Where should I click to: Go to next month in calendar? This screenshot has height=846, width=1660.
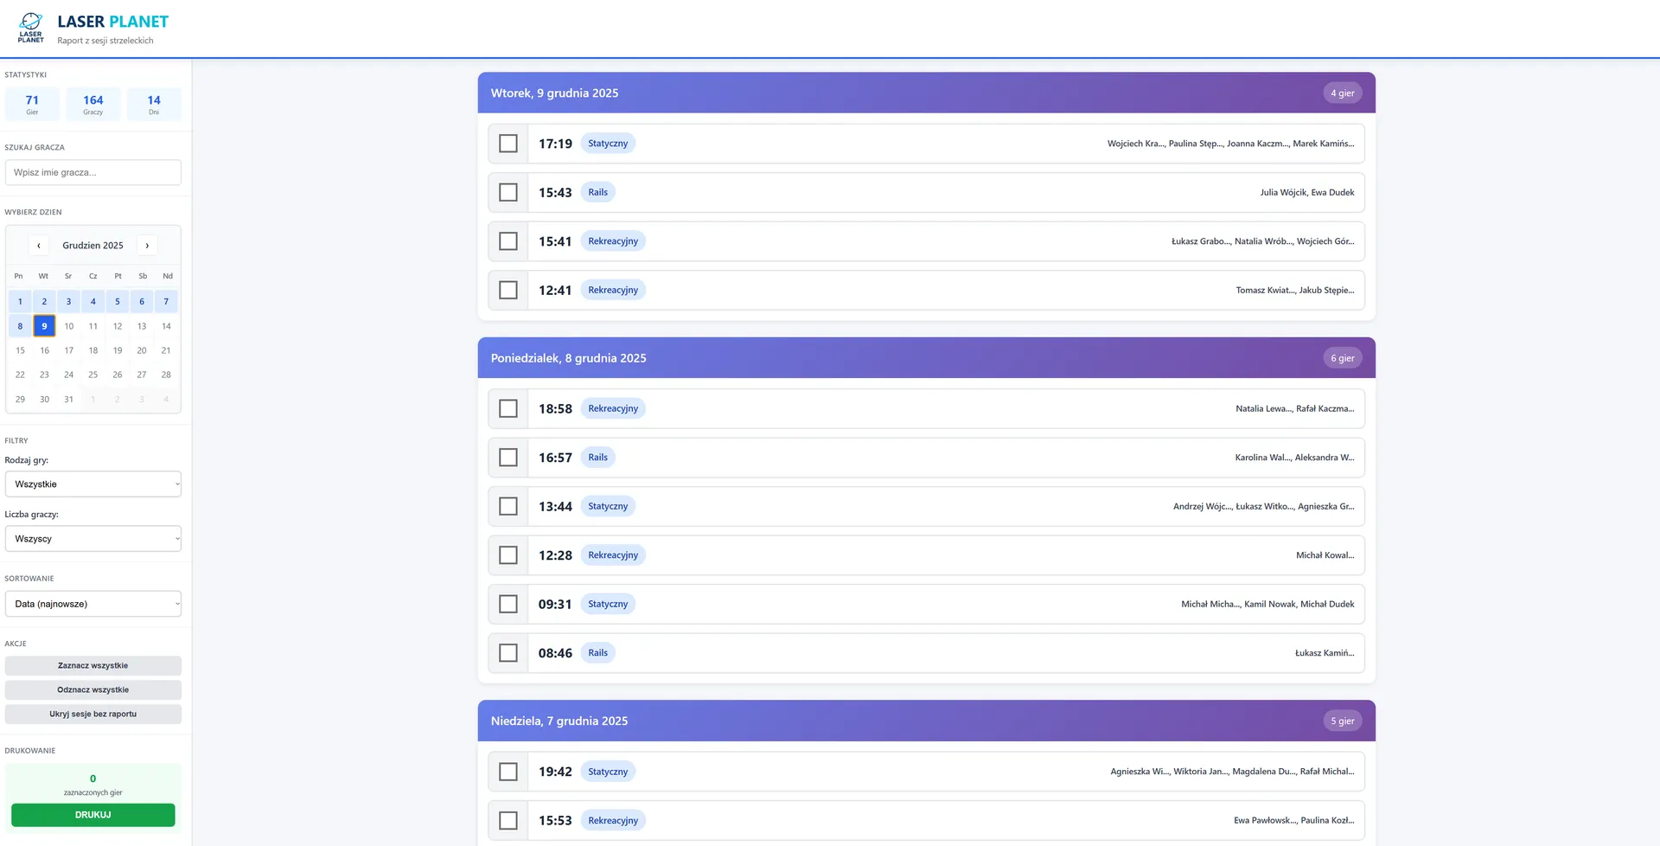147,246
